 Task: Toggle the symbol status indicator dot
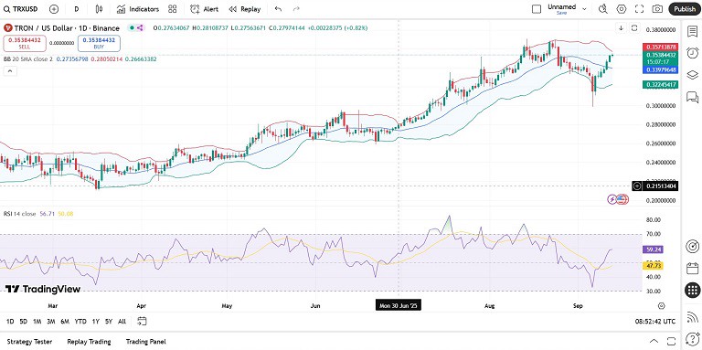(132, 27)
